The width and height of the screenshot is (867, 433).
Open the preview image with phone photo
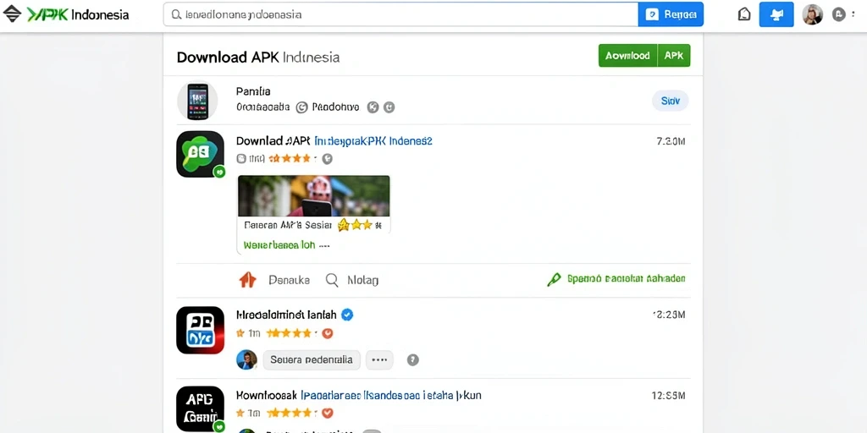click(x=313, y=195)
